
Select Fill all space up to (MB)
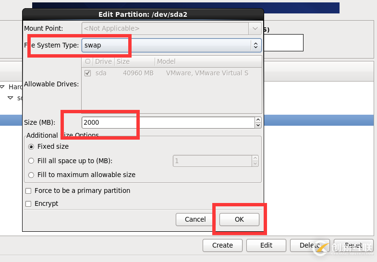point(31,161)
